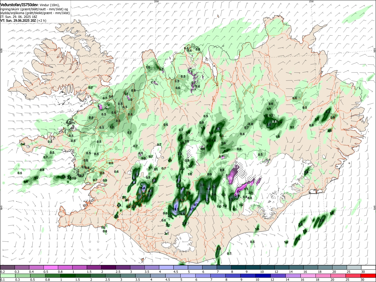Select the bright magenta swatch between 0.5 and 0.8
Image resolution: width=376 pixels, height=282 pixels.
(51, 267)
